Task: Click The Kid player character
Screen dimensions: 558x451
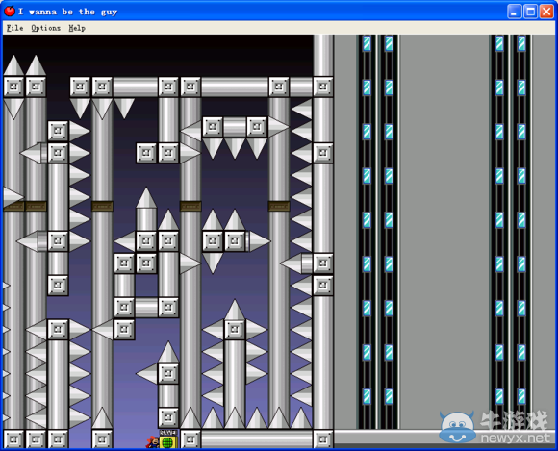Action: tap(153, 442)
